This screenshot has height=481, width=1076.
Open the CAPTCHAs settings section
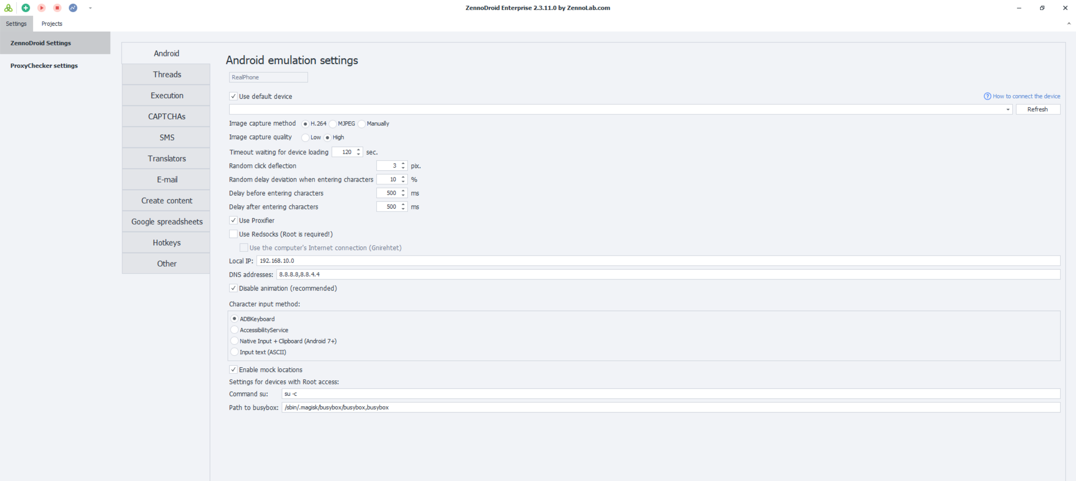pos(167,116)
